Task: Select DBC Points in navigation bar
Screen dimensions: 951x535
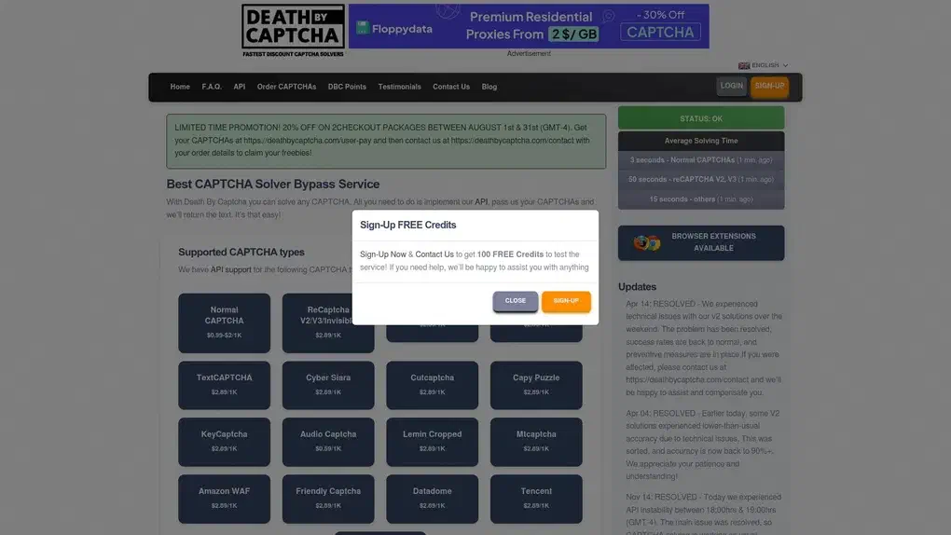Action: pos(347,87)
